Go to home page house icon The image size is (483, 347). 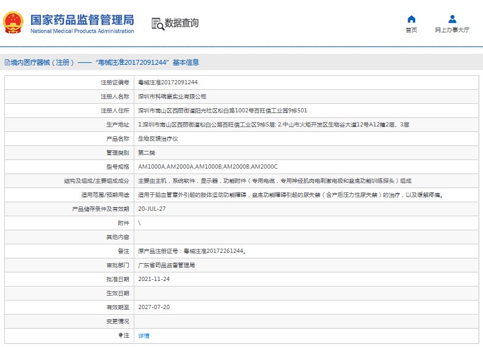[411, 19]
